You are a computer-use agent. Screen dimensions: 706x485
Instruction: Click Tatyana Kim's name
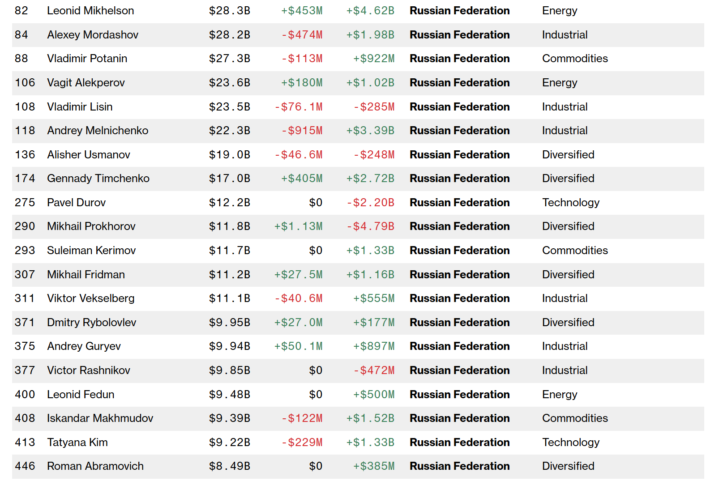[77, 442]
